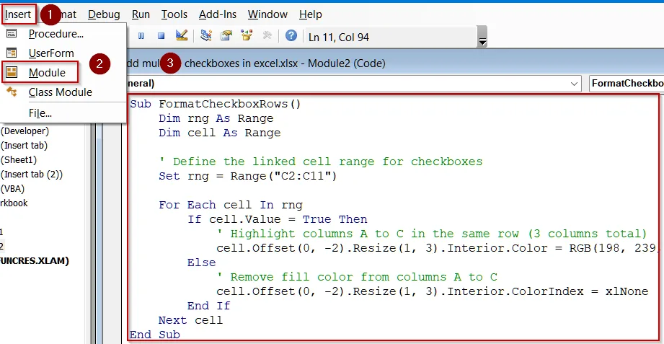Open the FormatCheckbo... procedure dropdown
This screenshot has width=664, height=344.
(627, 84)
